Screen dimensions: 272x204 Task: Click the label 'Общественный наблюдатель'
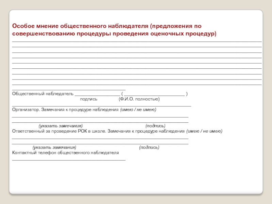pyautogui.click(x=43, y=94)
